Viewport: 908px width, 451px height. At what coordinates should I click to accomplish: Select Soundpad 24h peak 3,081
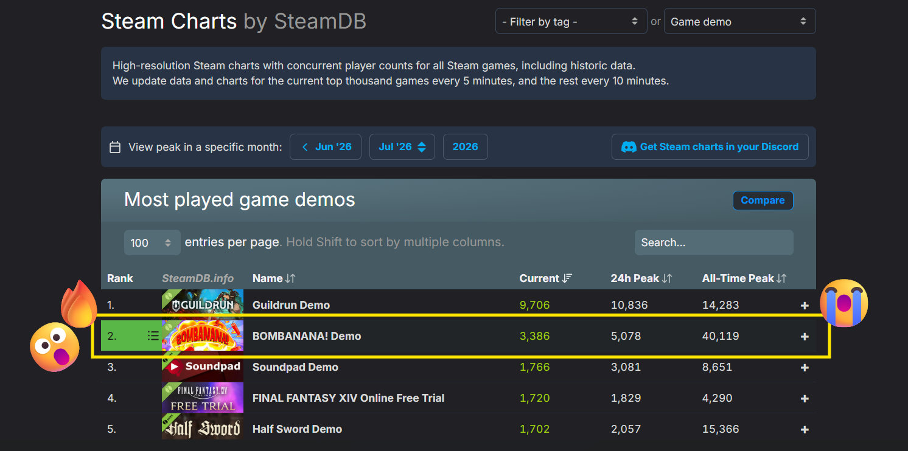(626, 367)
